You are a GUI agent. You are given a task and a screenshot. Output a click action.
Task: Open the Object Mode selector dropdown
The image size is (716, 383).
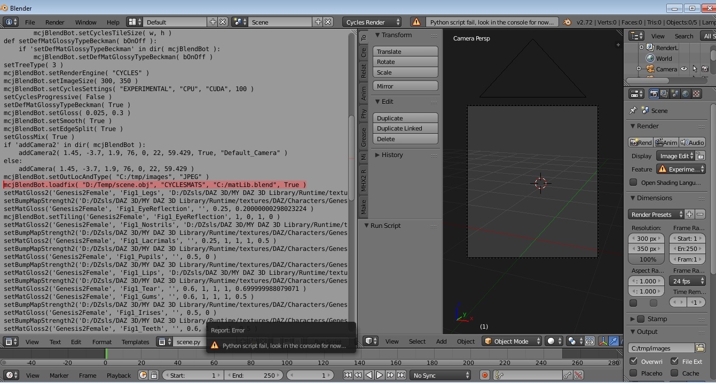click(511, 341)
